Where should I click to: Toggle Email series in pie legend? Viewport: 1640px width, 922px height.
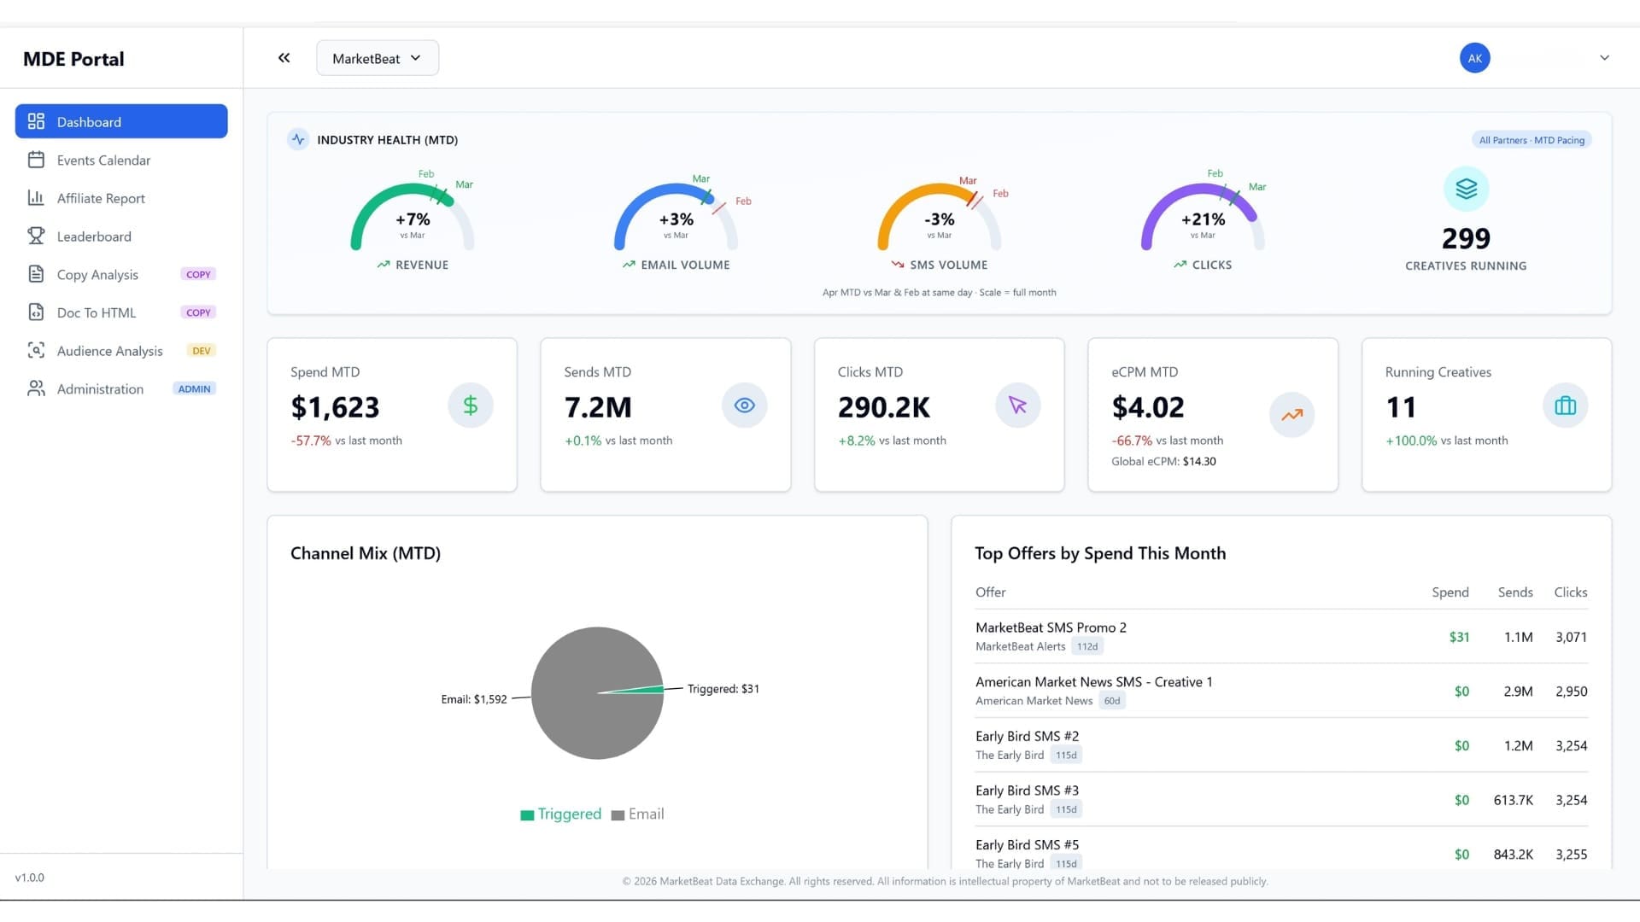[x=638, y=814]
